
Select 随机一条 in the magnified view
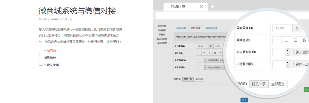point(259,84)
